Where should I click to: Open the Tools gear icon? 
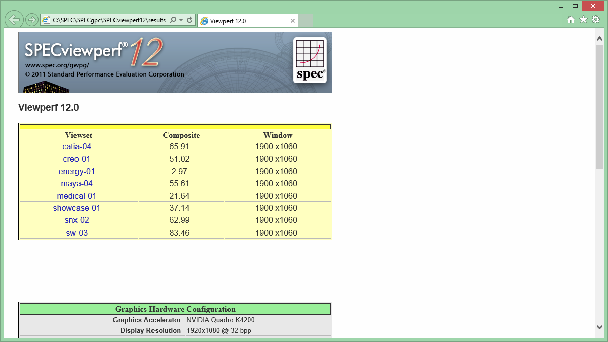point(596,20)
